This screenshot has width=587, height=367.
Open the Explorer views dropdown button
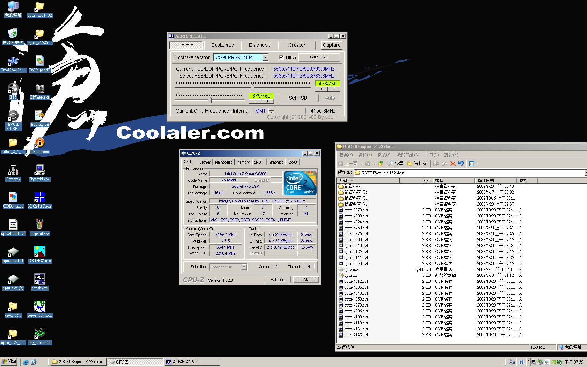click(x=473, y=163)
